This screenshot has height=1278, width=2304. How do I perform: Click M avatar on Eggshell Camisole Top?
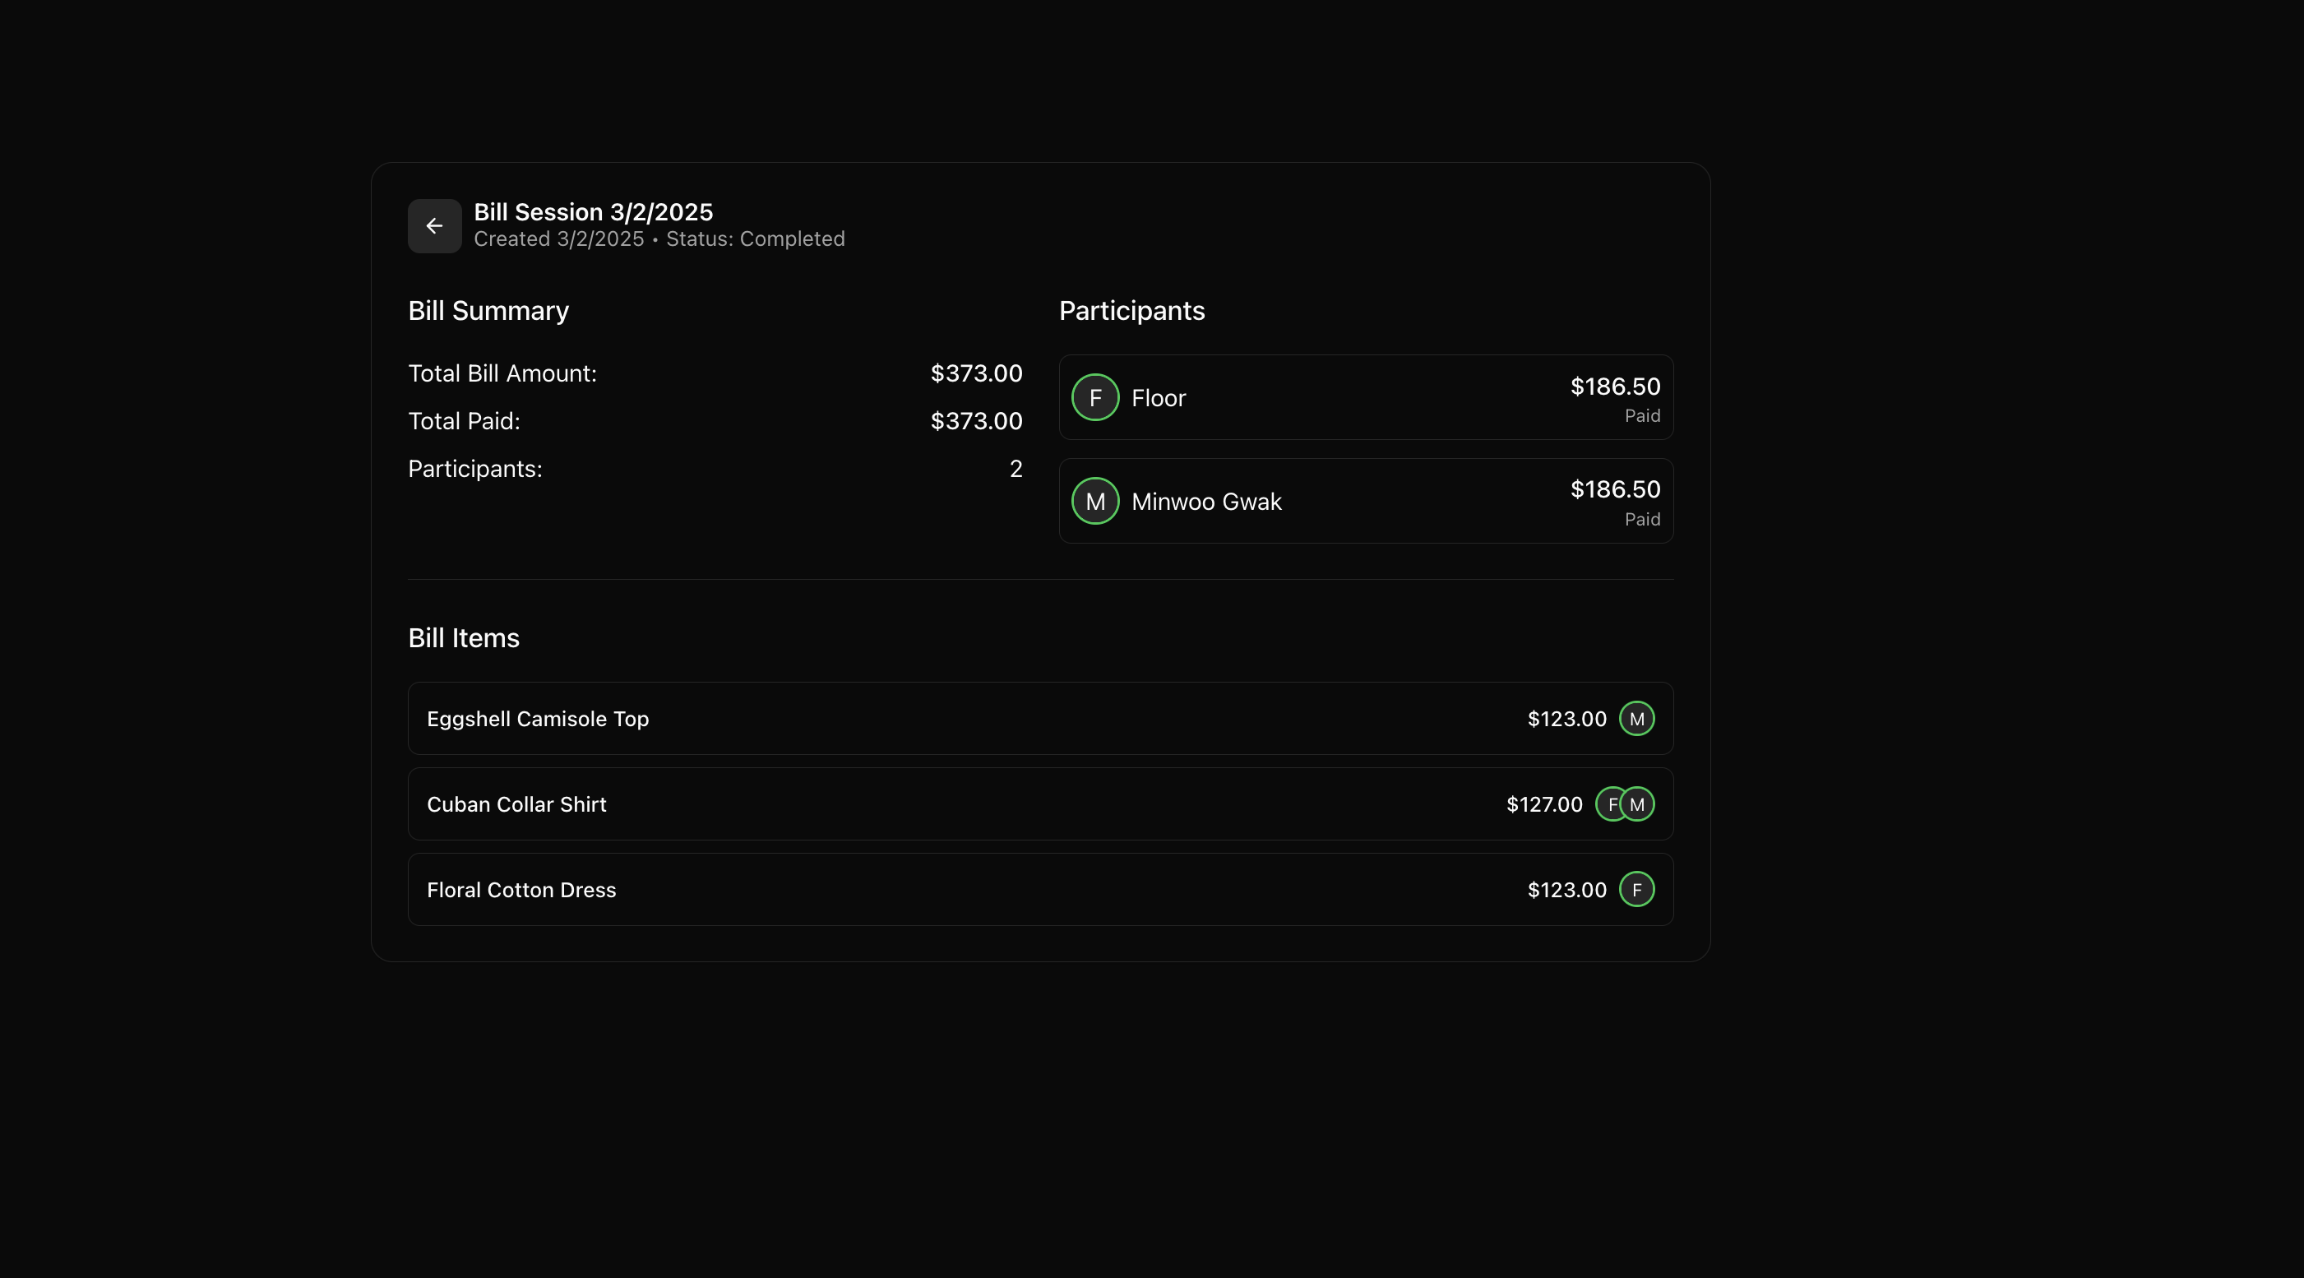tap(1637, 719)
